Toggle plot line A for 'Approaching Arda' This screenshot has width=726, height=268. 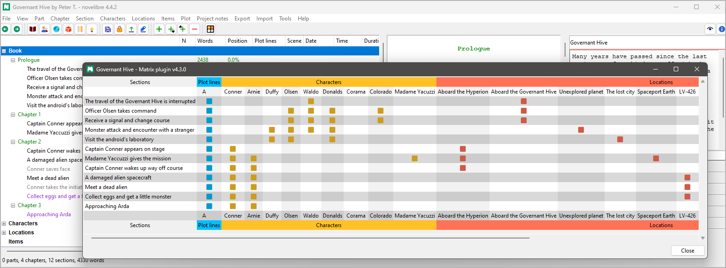(209, 206)
